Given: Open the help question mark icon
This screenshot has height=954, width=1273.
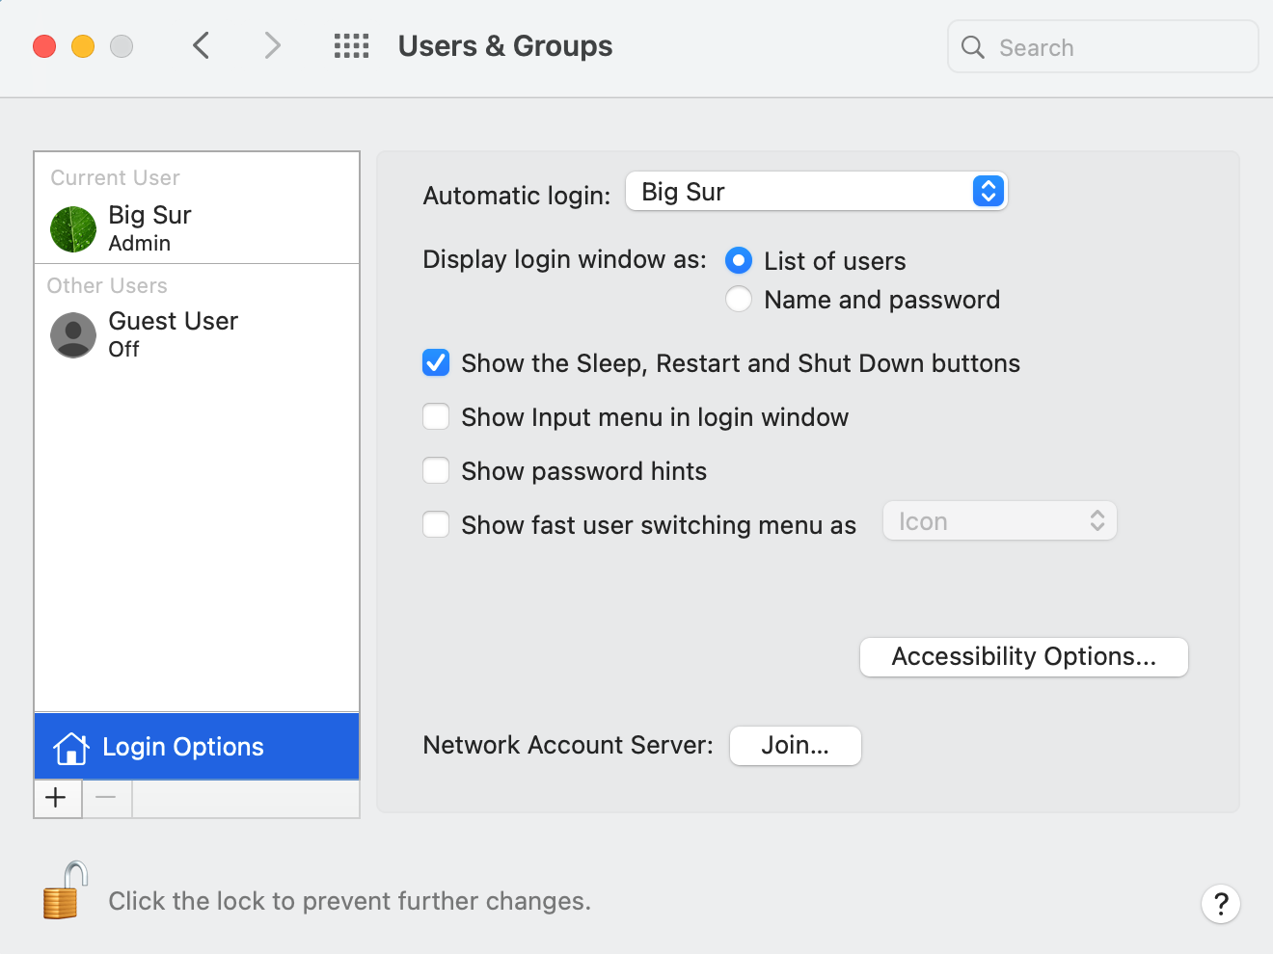Looking at the screenshot, I should tap(1221, 904).
